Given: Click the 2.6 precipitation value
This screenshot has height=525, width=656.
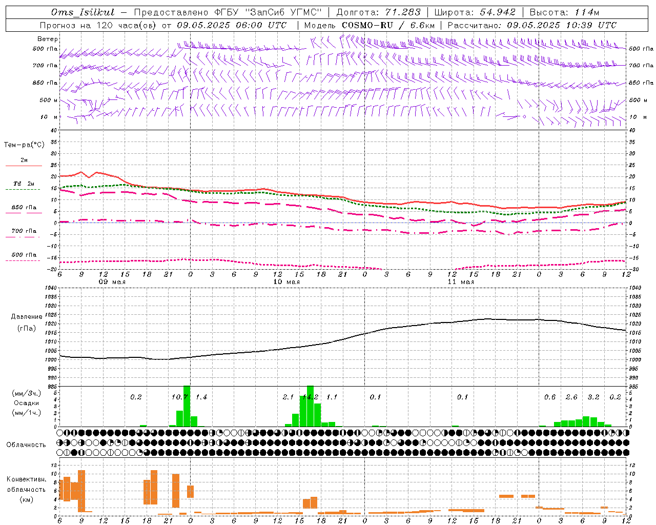Looking at the screenshot, I should (571, 397).
